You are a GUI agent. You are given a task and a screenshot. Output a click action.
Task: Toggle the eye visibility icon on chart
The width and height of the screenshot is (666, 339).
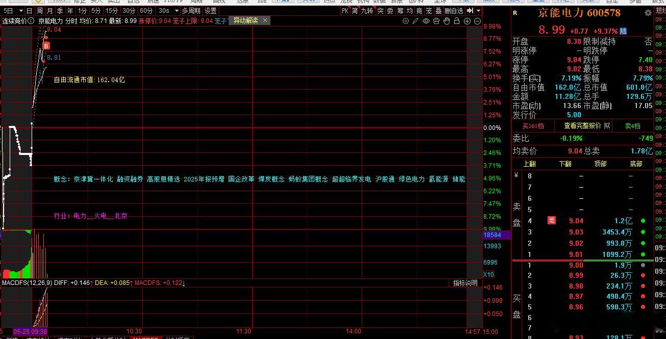[426, 21]
